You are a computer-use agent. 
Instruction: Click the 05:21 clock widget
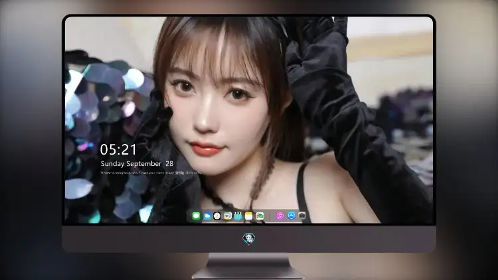pyautogui.click(x=118, y=149)
